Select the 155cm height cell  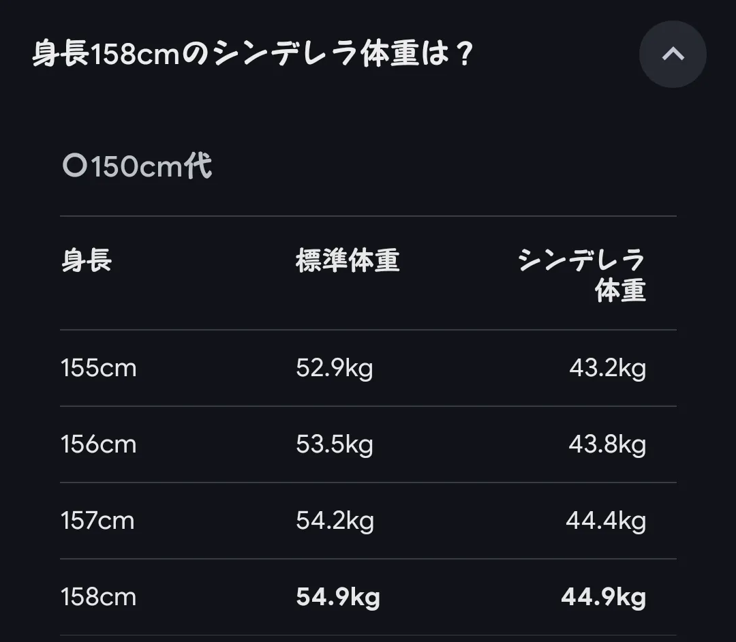(99, 369)
